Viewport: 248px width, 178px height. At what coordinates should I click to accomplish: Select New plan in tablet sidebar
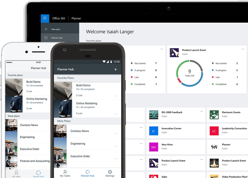60,29
